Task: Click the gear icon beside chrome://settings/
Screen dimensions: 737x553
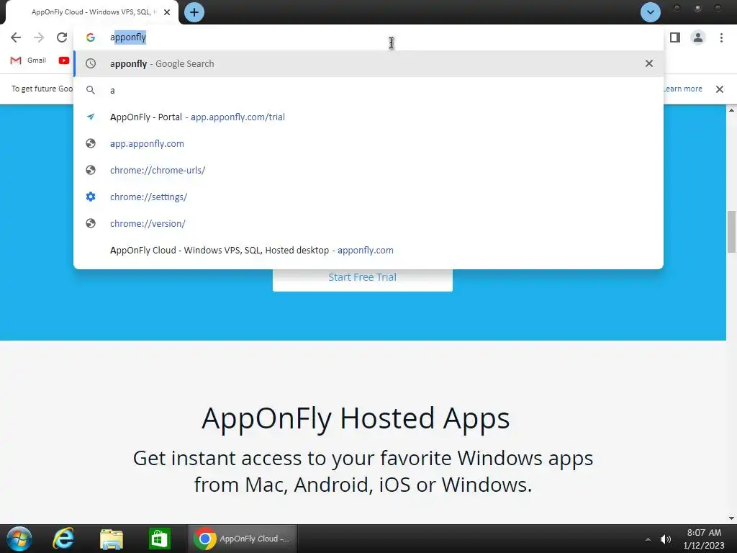Action: pyautogui.click(x=91, y=197)
